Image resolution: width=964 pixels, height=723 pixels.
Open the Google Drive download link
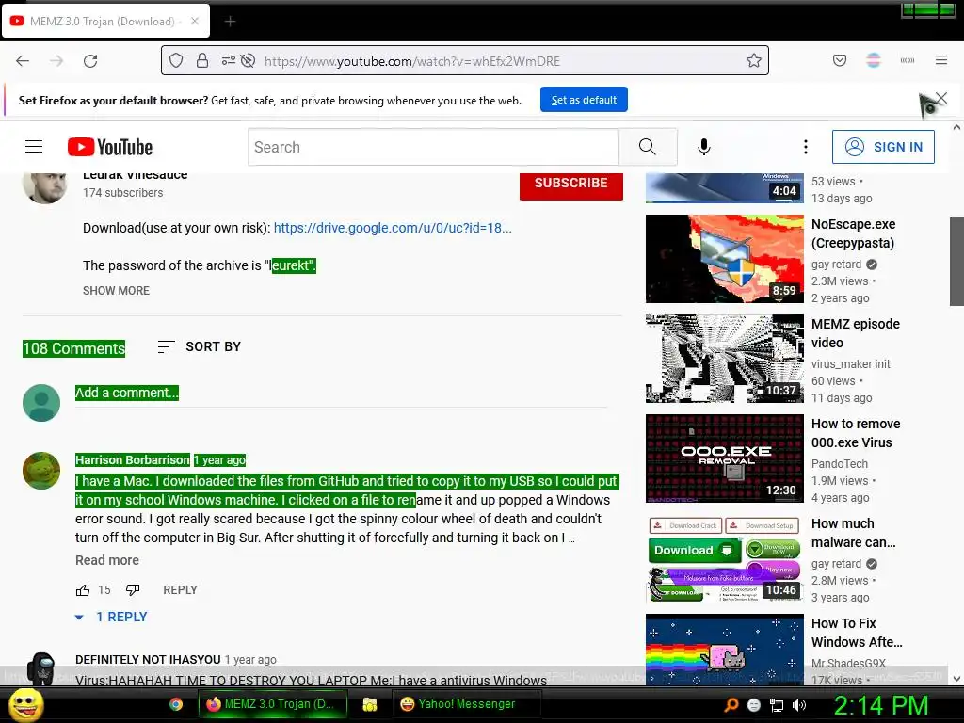click(393, 228)
